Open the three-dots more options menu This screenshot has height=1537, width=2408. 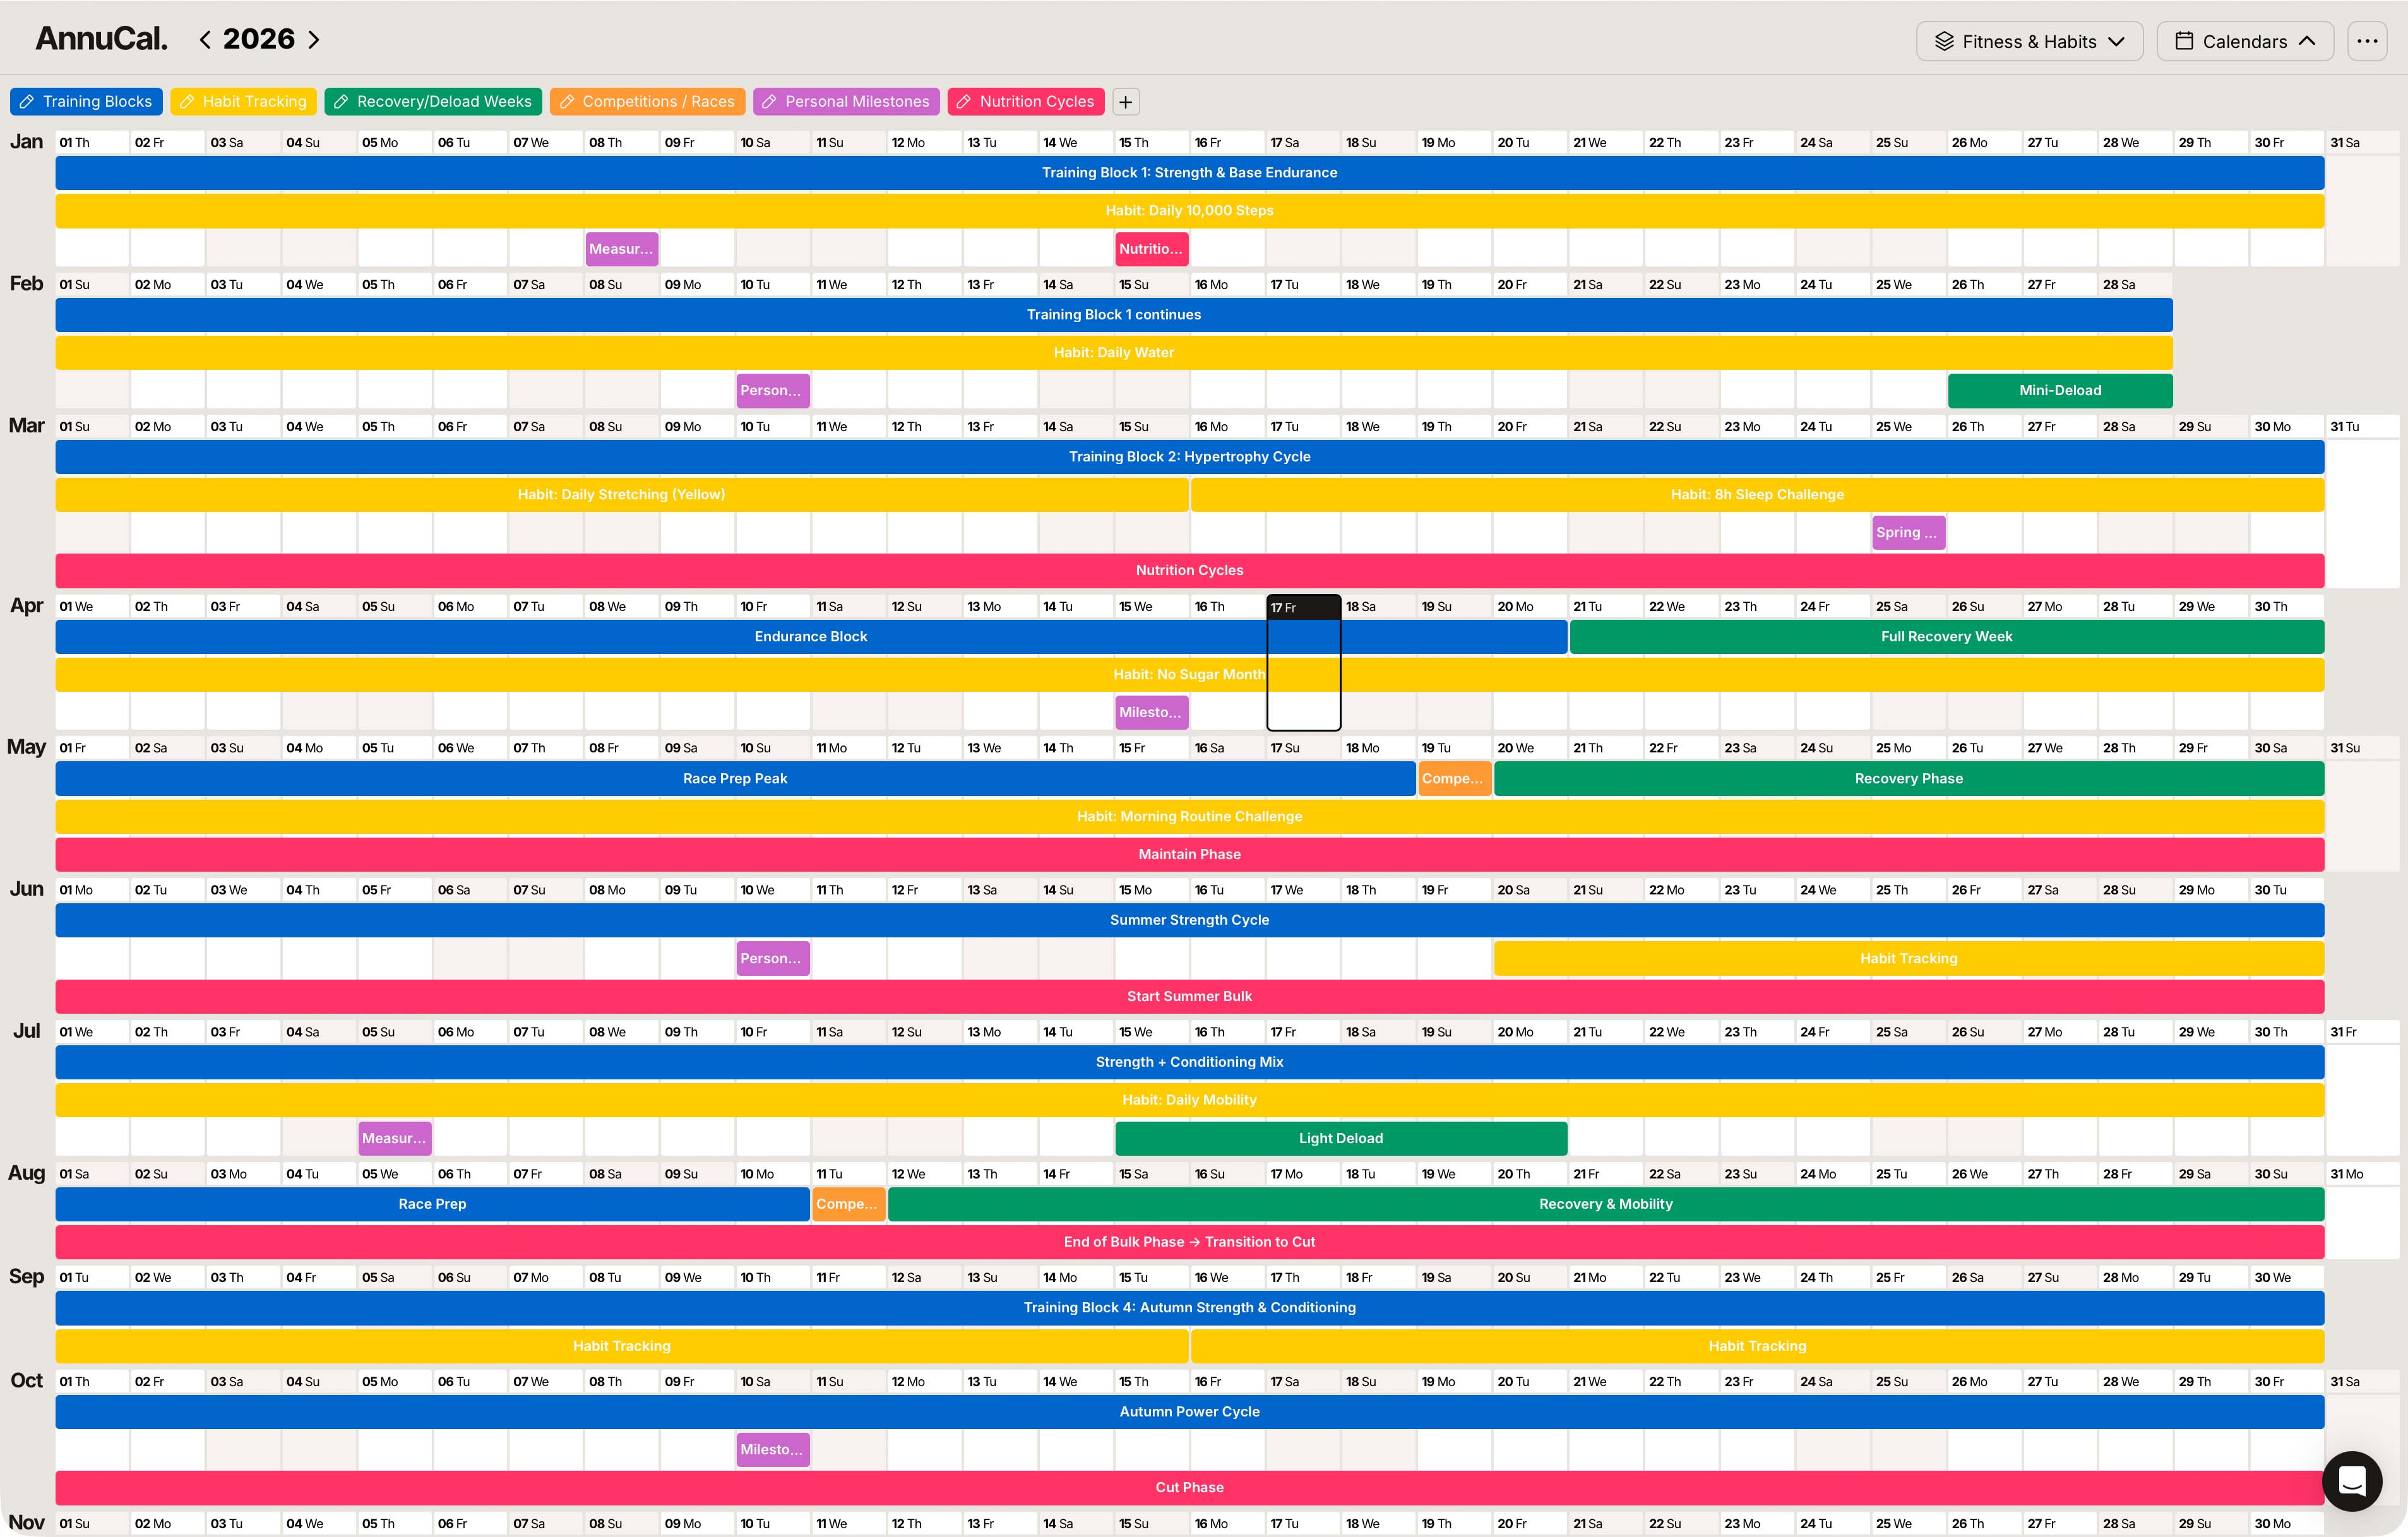(x=2367, y=41)
